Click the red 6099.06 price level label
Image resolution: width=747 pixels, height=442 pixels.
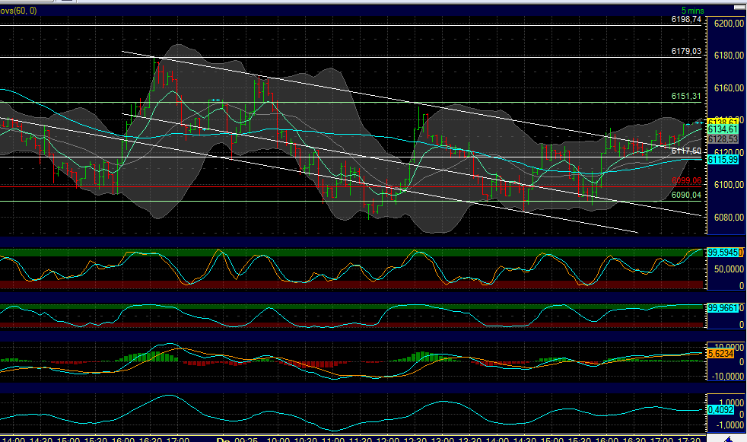point(687,180)
